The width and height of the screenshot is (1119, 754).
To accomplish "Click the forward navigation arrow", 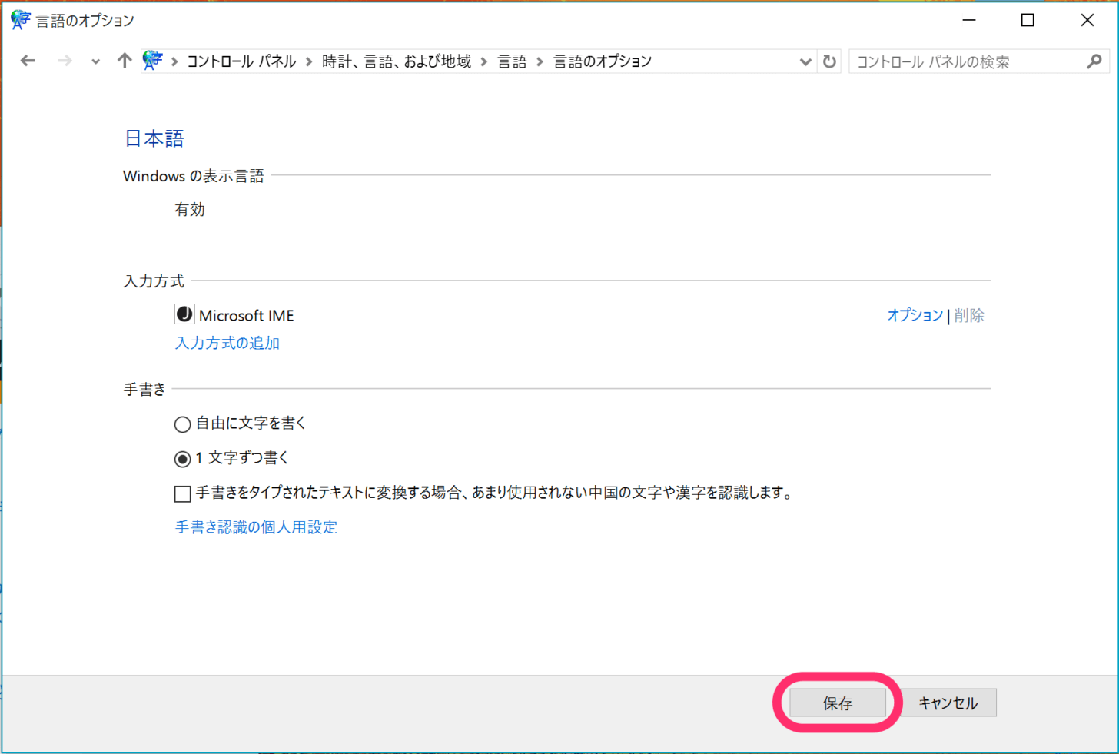I will tap(65, 61).
